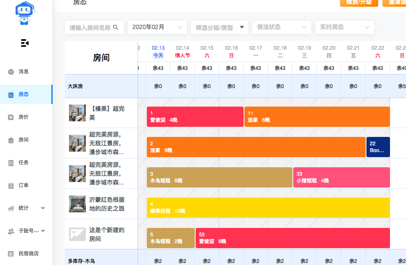Open booking 11 途家 6晚
The height and width of the screenshot is (265, 406).
[317, 117]
